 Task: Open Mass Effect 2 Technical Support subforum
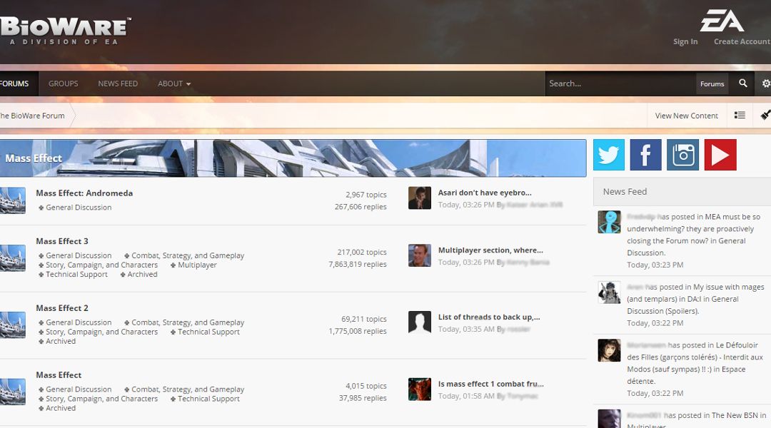[x=208, y=332]
